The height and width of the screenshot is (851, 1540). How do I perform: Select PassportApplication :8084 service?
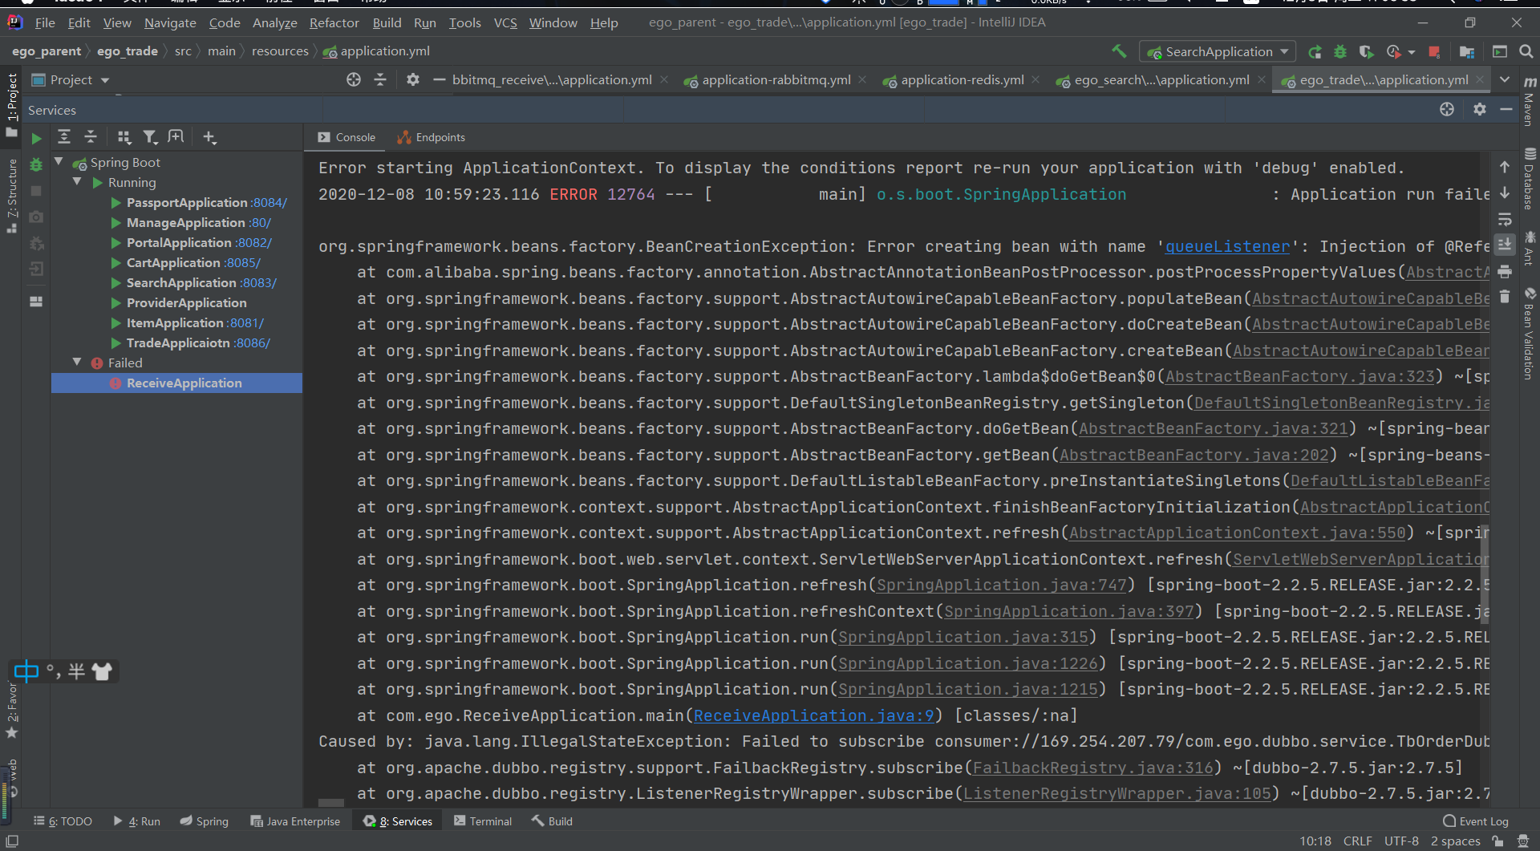[x=206, y=202]
